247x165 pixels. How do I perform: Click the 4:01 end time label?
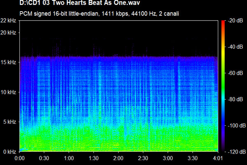click(218, 158)
